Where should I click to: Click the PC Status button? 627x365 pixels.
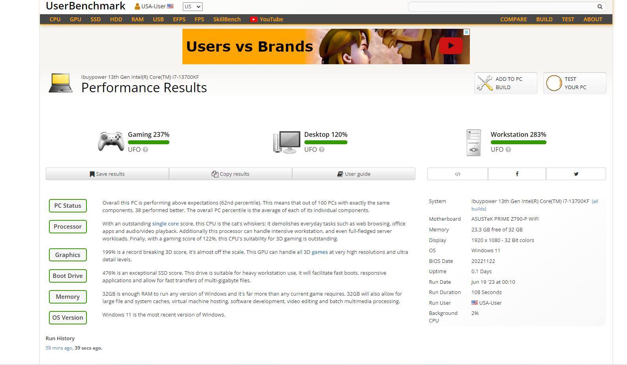(x=68, y=206)
